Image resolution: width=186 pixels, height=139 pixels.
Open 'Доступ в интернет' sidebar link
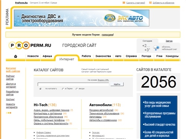tap(11, 85)
